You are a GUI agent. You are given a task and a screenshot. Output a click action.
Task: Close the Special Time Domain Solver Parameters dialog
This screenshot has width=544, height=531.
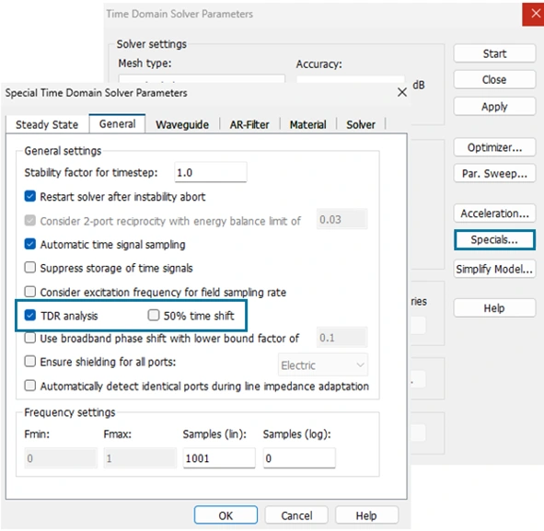pyautogui.click(x=401, y=92)
